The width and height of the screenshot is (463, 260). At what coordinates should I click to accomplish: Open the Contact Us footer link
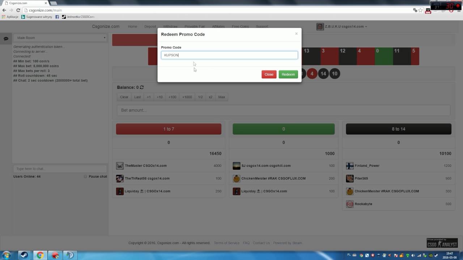pos(261,243)
